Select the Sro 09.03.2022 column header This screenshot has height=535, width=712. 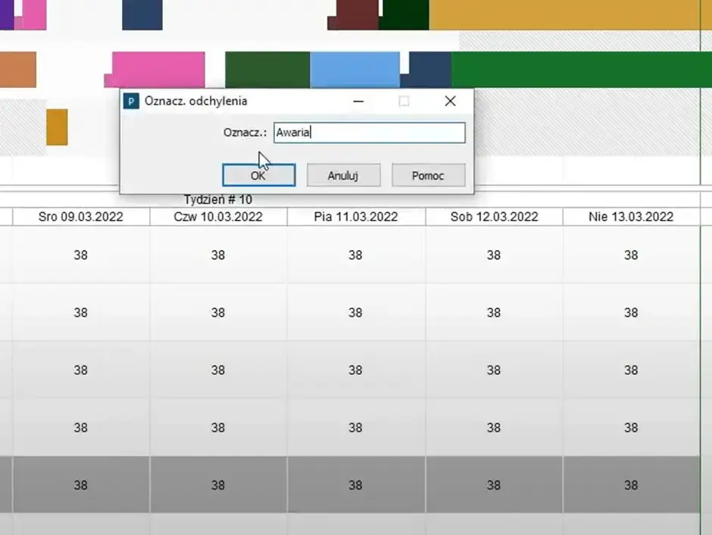[x=80, y=217]
